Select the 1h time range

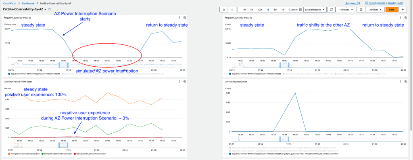coord(244,10)
